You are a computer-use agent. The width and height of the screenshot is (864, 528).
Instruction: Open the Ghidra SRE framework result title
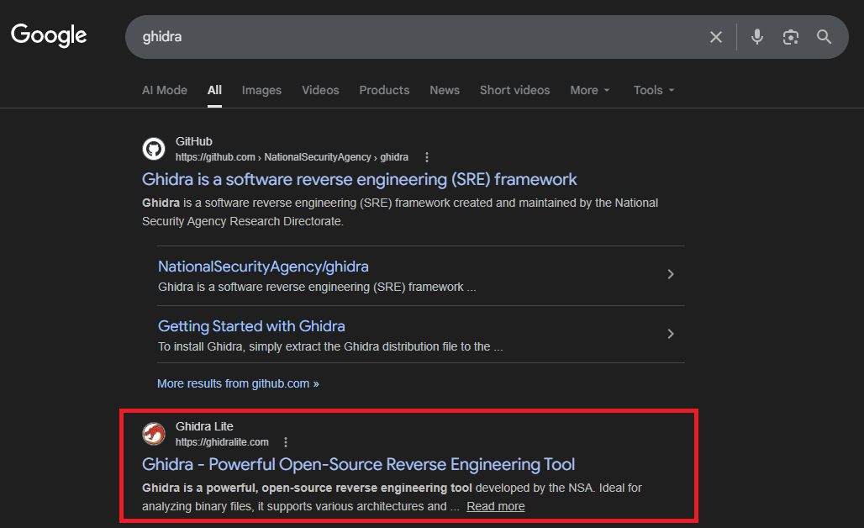(x=359, y=179)
